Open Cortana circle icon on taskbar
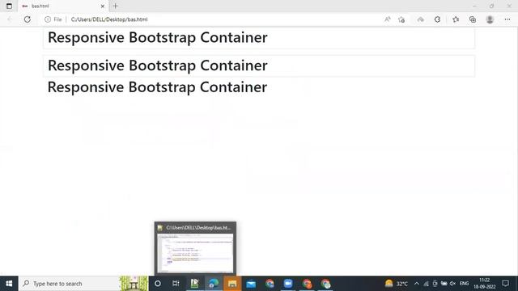The height and width of the screenshot is (291, 518). pos(158,284)
